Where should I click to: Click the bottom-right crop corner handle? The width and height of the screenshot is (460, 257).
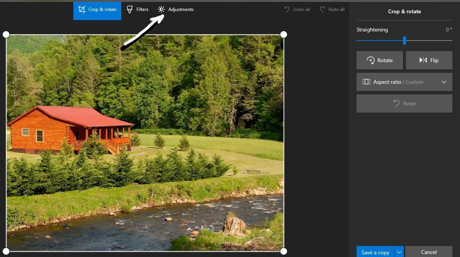(283, 251)
